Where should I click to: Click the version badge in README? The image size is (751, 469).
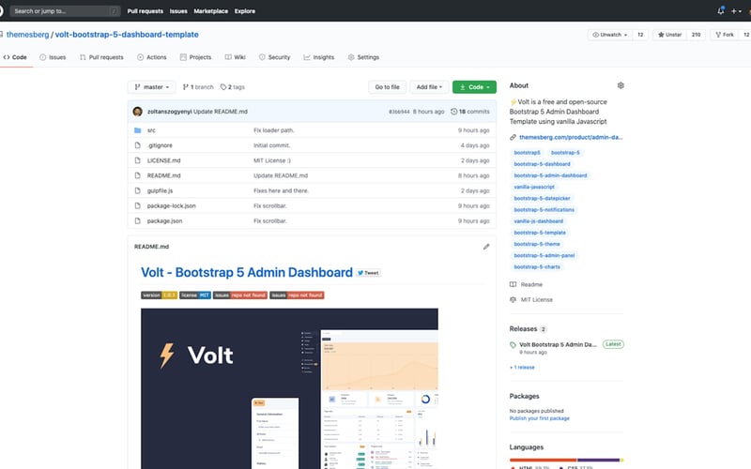tap(159, 295)
